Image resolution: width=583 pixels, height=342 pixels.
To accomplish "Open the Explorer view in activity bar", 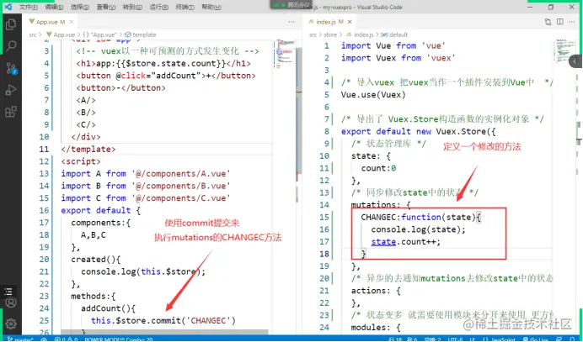I will point(11,24).
